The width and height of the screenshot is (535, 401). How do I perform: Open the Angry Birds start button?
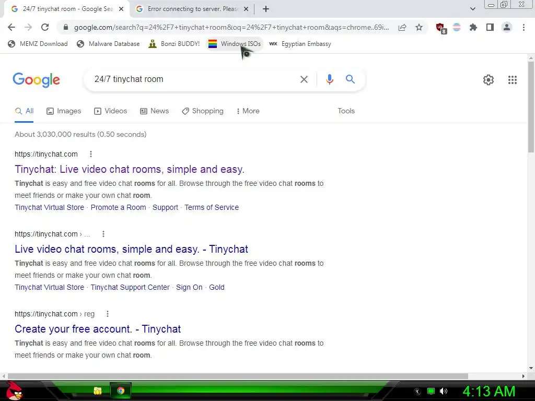point(14,391)
